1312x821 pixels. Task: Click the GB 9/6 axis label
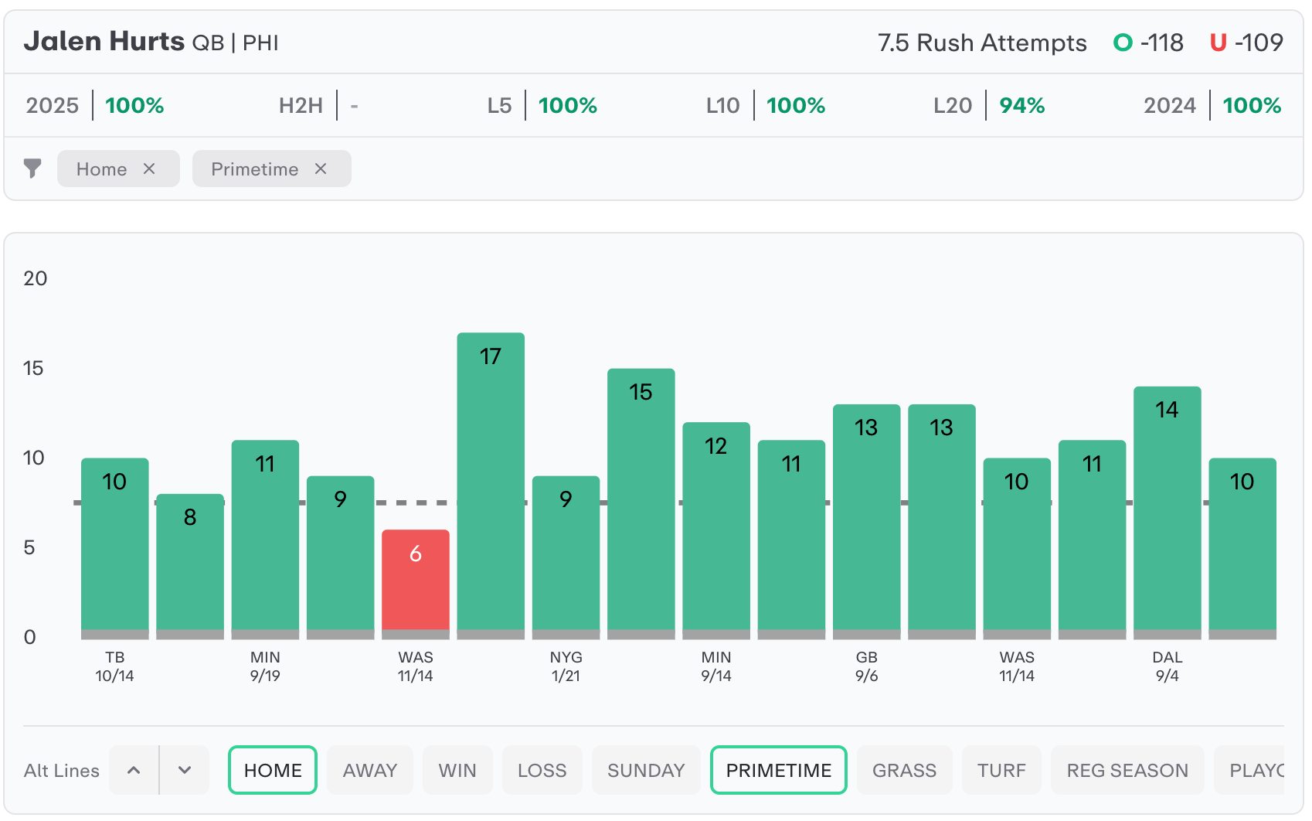point(867,666)
